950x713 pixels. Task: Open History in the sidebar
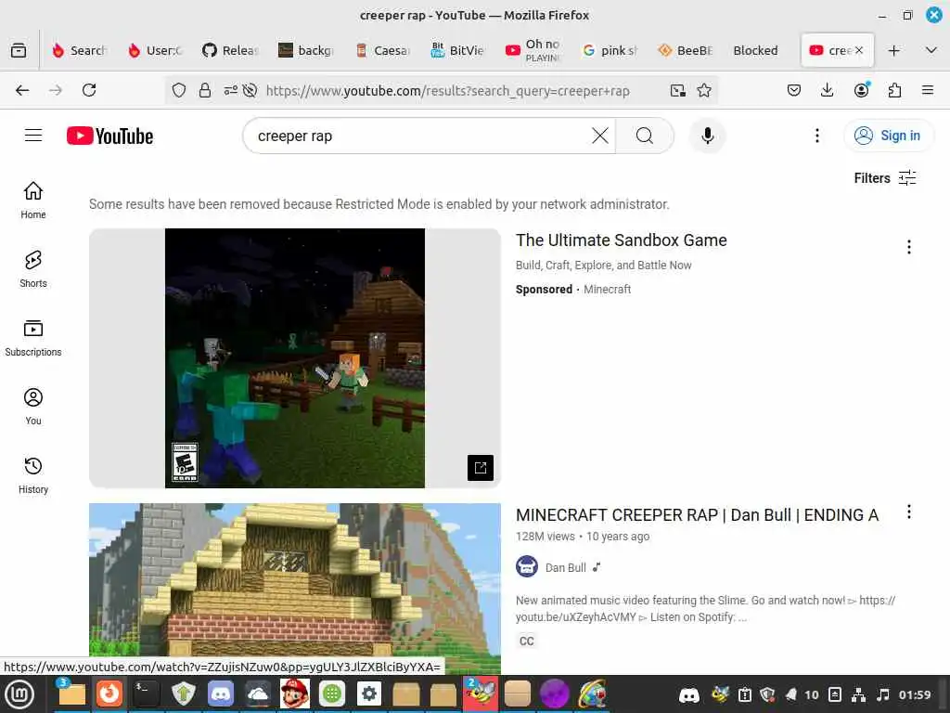point(33,475)
